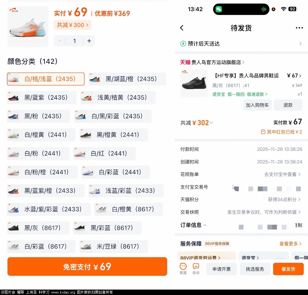
Task: Select the 水蓝/紫/彩蓝 (2433) color swatch
Action: tap(49, 209)
